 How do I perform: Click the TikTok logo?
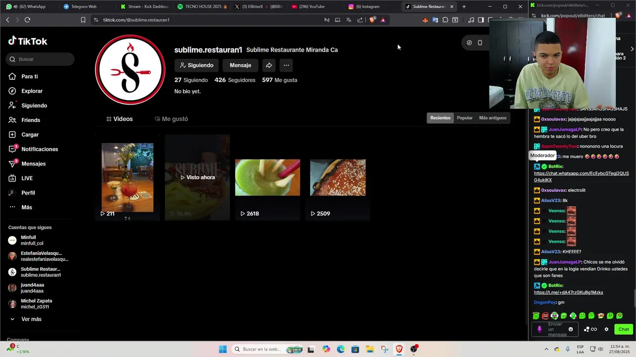(28, 41)
